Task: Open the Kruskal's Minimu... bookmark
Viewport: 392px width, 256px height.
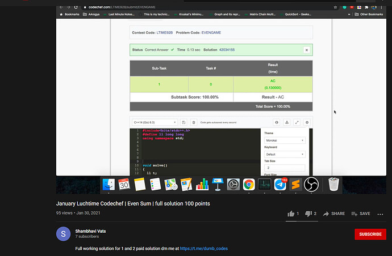Action: point(189,15)
